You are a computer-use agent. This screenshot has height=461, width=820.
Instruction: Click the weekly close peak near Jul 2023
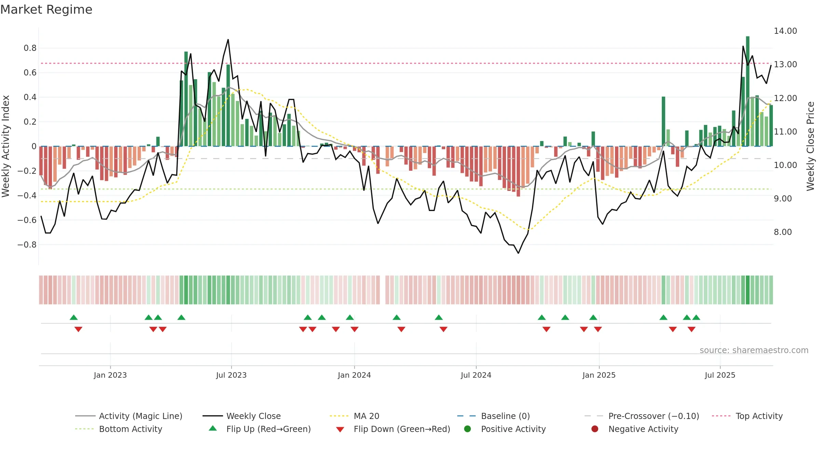point(228,40)
